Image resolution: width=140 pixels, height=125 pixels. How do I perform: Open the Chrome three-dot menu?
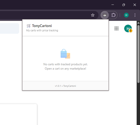[x=135, y=15]
